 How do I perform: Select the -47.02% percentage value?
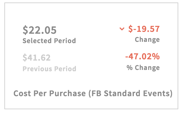point(142,56)
